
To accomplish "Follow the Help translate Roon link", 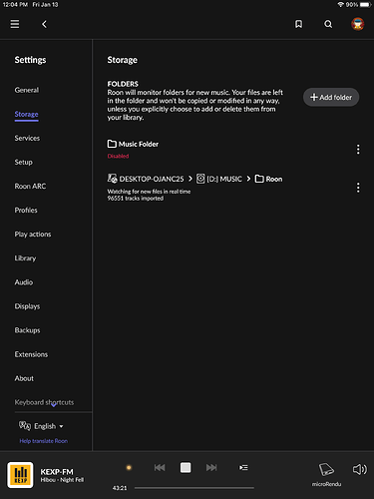I will click(44, 441).
